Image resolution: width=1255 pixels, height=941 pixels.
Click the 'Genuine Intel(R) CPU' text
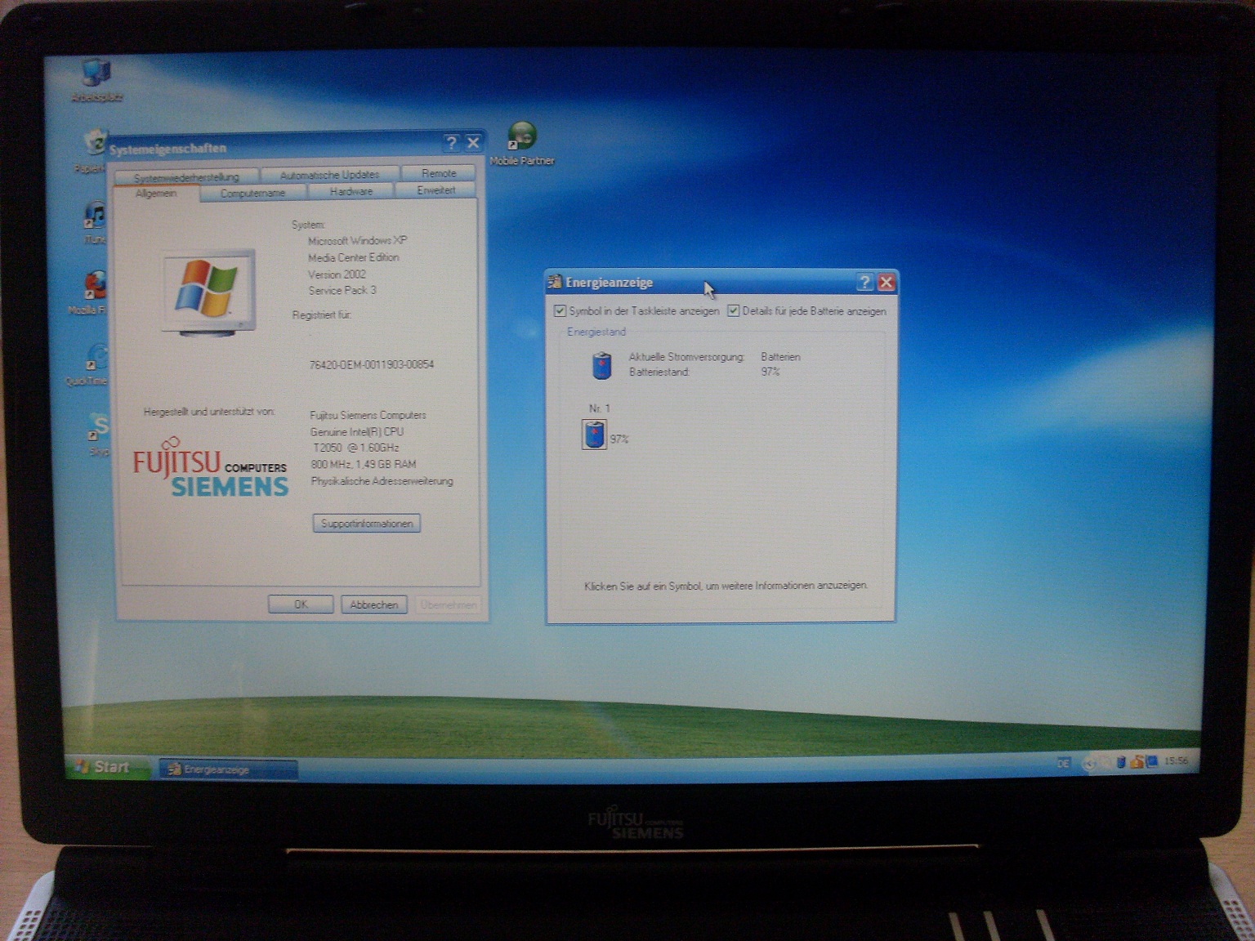click(357, 431)
